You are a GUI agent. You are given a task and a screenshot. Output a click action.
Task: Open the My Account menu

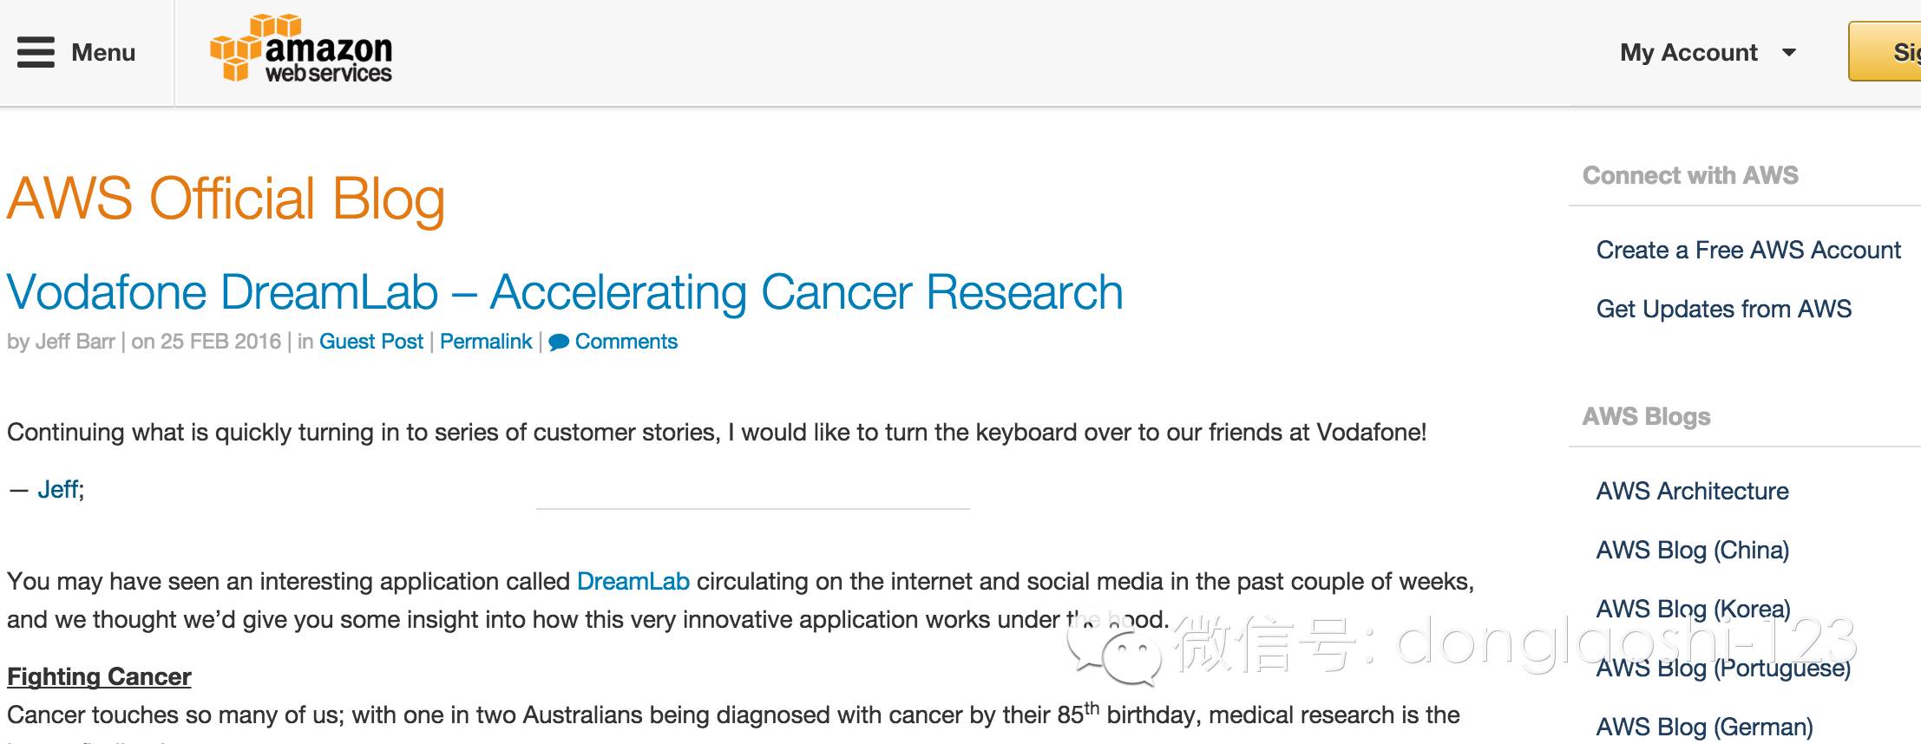tap(1688, 53)
